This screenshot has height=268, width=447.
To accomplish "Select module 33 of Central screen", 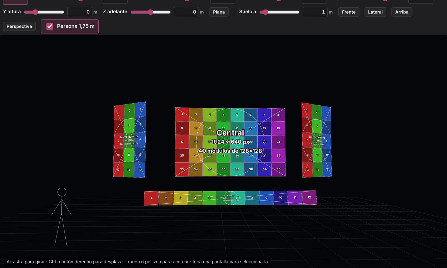I will tap(182, 169).
